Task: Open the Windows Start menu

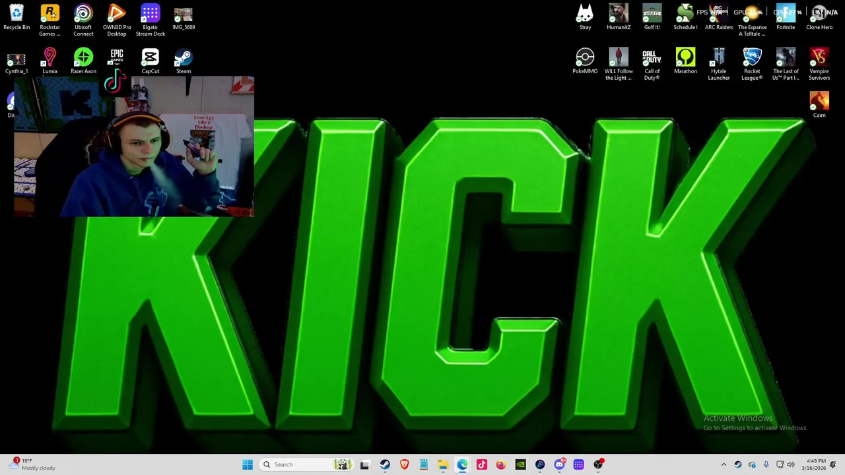Action: 248,464
